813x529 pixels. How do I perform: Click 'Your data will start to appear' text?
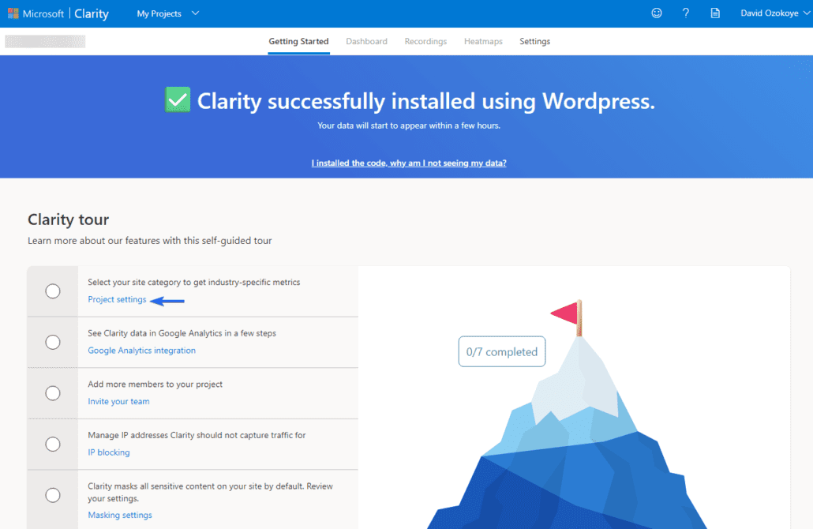[x=409, y=126]
